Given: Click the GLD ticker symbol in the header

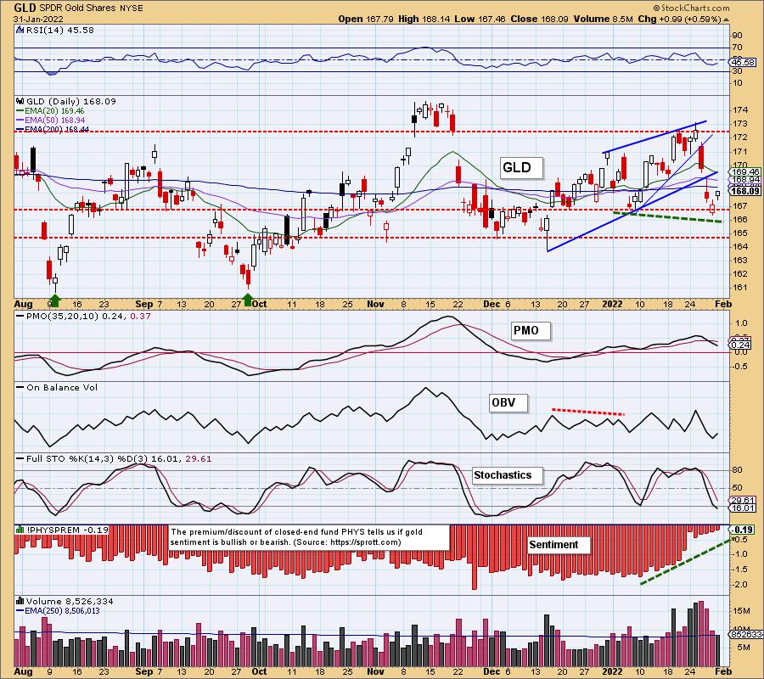Looking at the screenshot, I should point(24,8).
